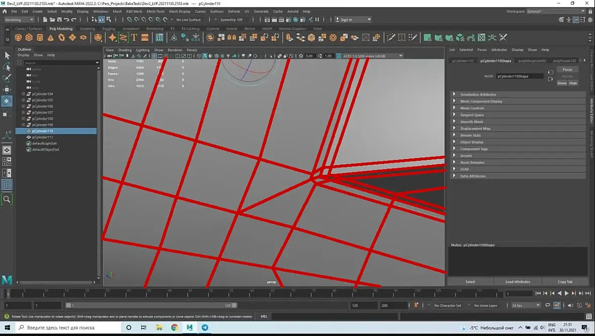Choose the Select arrow tool

pyautogui.click(x=7, y=55)
